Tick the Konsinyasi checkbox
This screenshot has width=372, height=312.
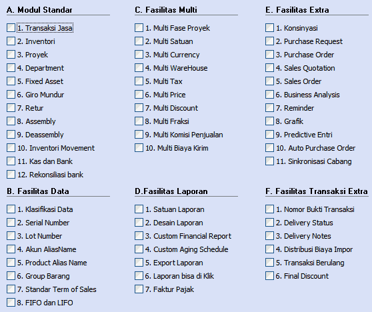269,28
